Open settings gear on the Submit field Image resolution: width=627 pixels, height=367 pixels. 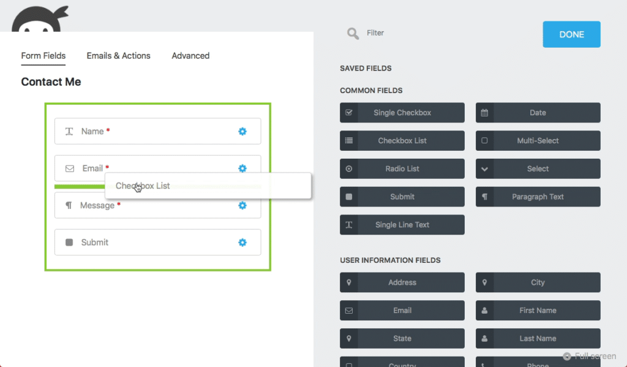(x=242, y=242)
